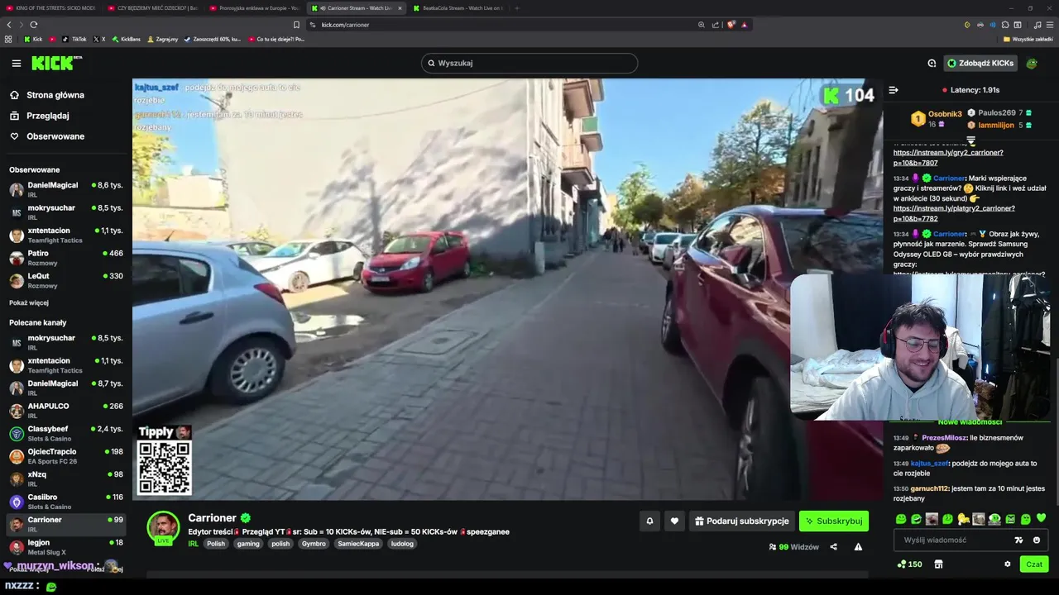
Task: Collapse the chat panel arrow icon
Action: pyautogui.click(x=894, y=89)
